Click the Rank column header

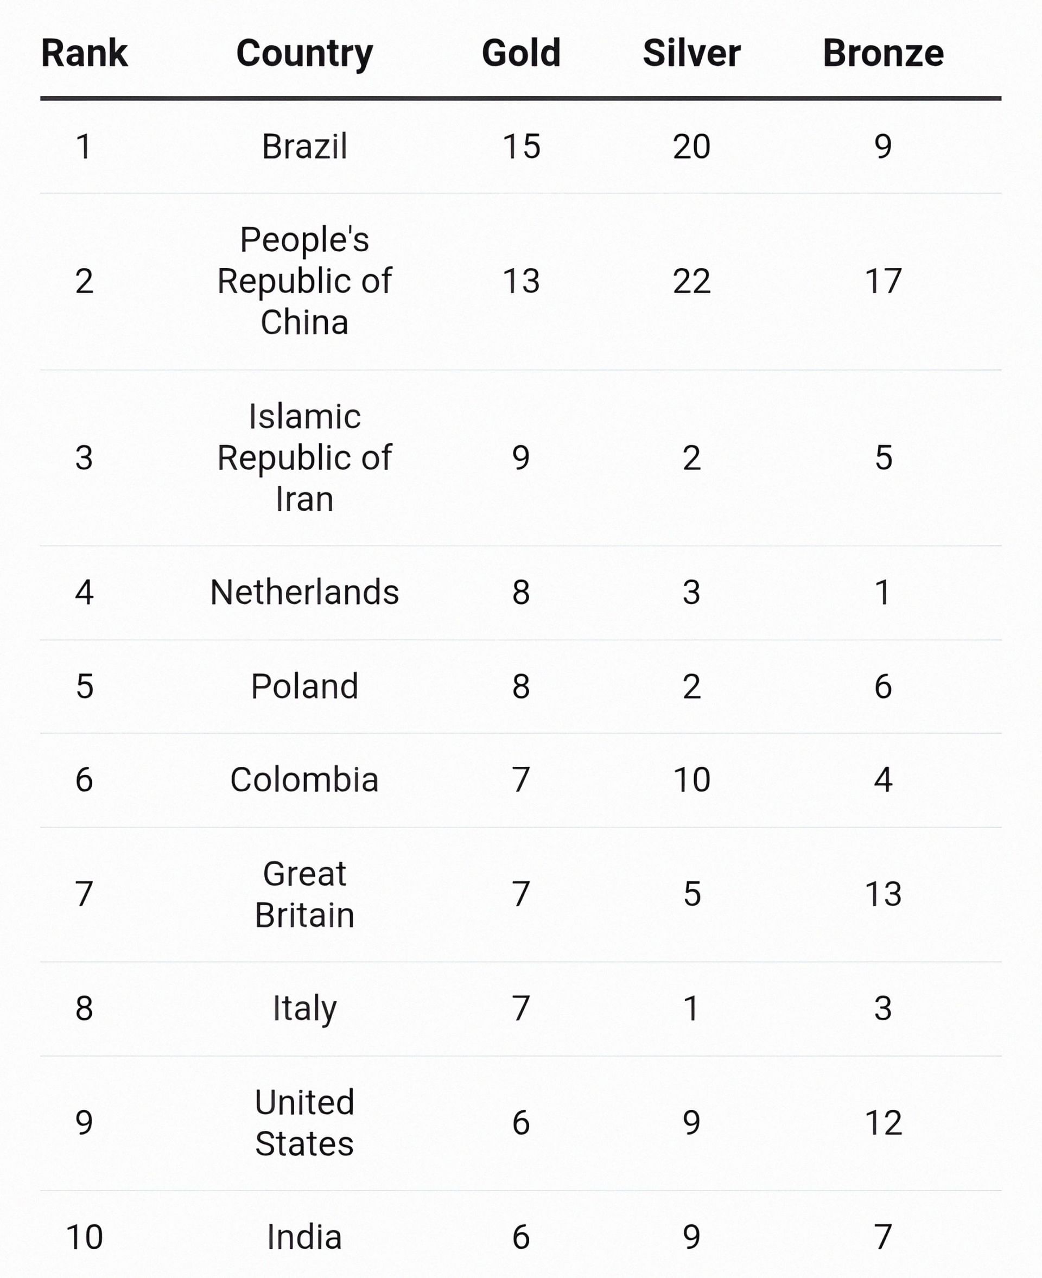[84, 53]
